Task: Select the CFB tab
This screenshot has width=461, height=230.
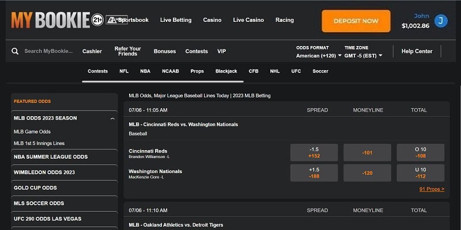Action: [x=254, y=71]
